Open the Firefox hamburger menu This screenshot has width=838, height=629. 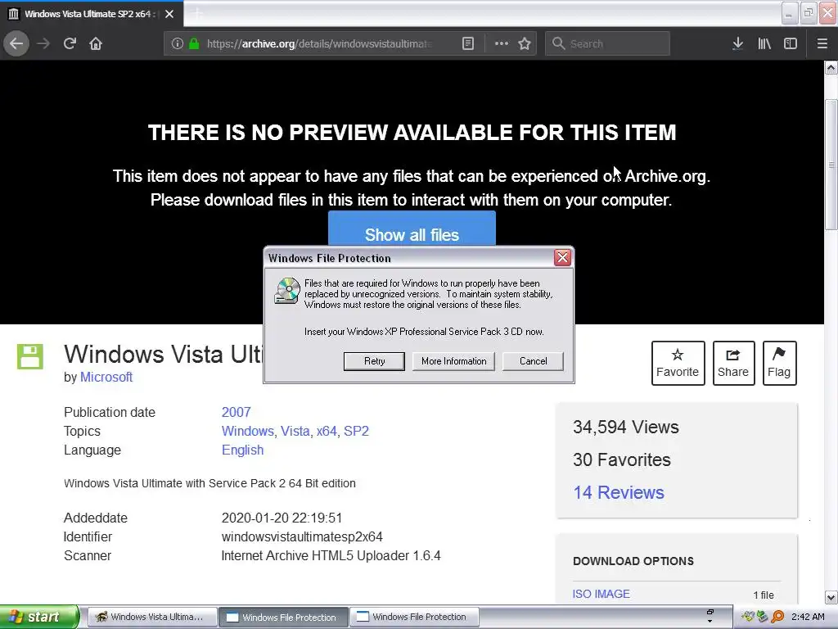pyautogui.click(x=822, y=43)
